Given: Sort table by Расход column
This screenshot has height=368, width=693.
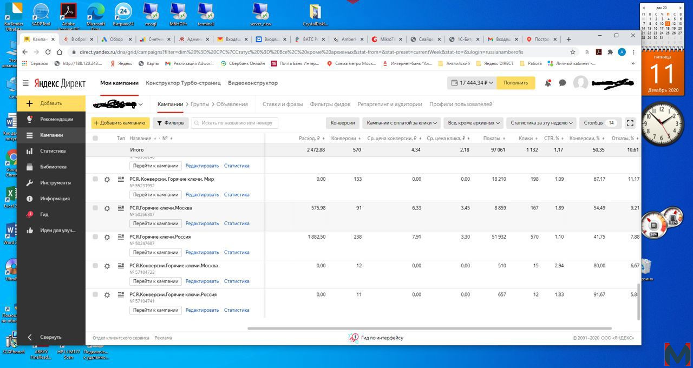Looking at the screenshot, I should (311, 139).
